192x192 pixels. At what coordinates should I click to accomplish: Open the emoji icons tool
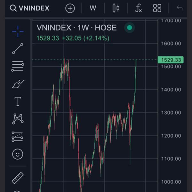click(18, 154)
